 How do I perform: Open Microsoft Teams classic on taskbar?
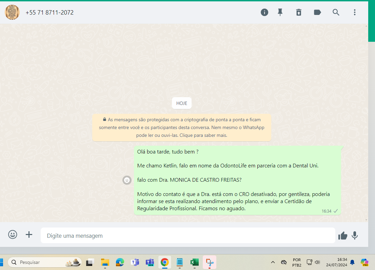(x=135, y=262)
